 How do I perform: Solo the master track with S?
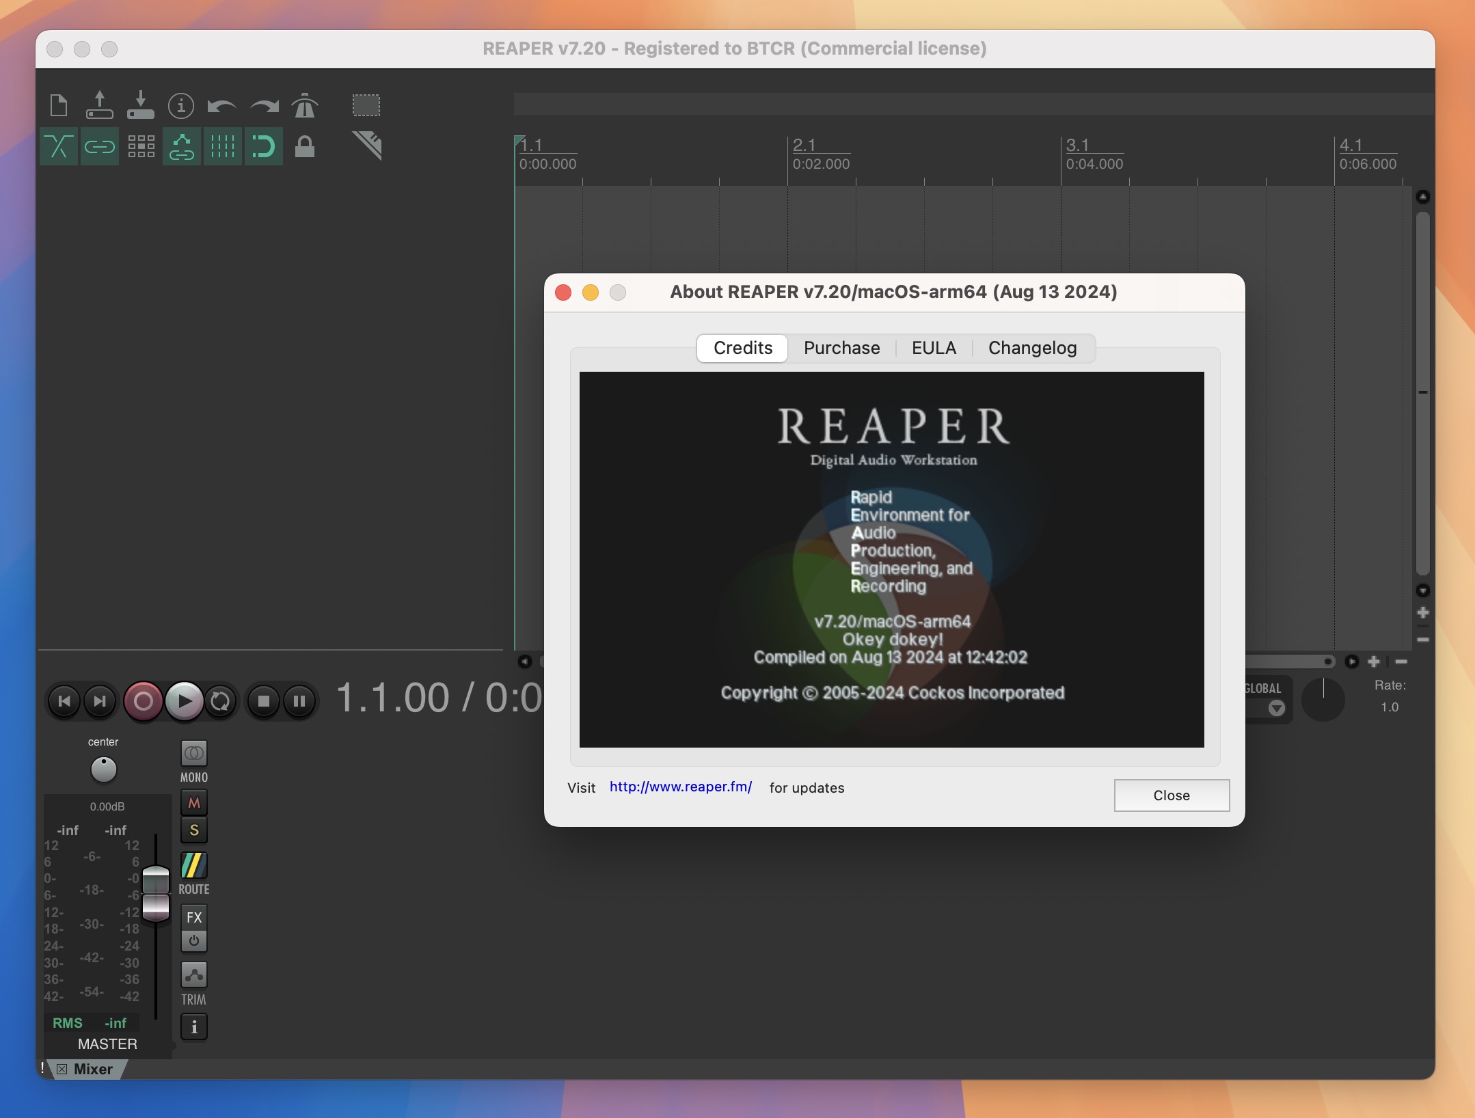click(x=194, y=830)
